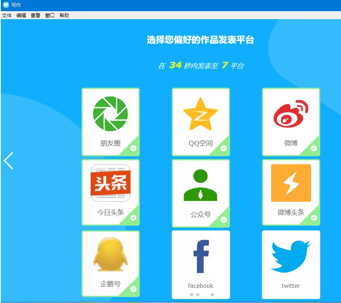Open the 帮助 menu
The image size is (341, 303).
[x=64, y=16]
